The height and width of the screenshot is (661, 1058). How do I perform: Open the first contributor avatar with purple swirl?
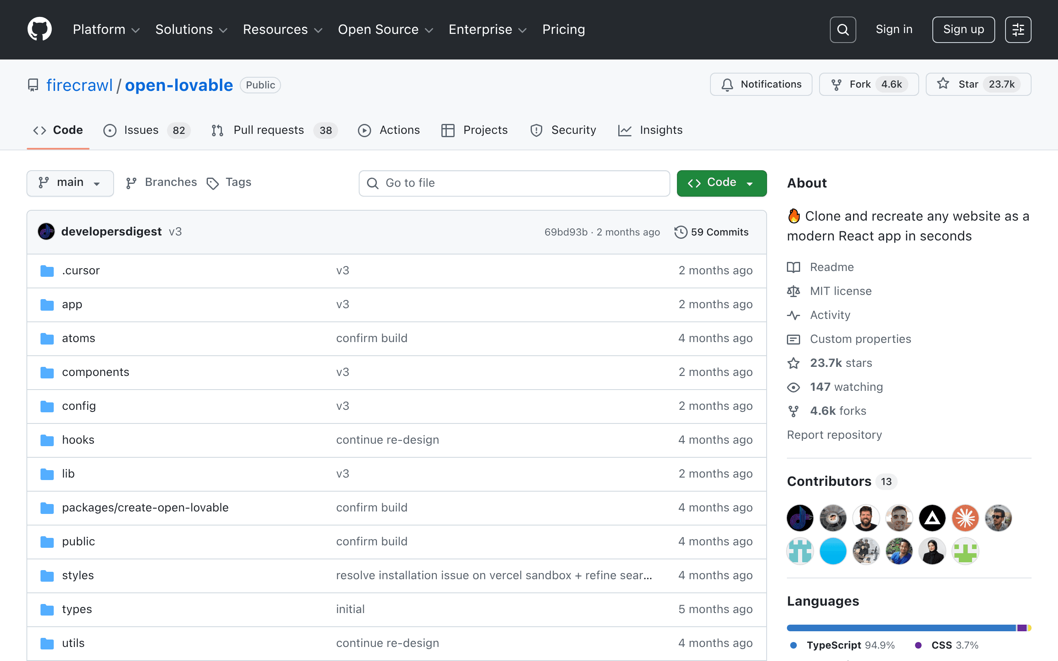(800, 518)
